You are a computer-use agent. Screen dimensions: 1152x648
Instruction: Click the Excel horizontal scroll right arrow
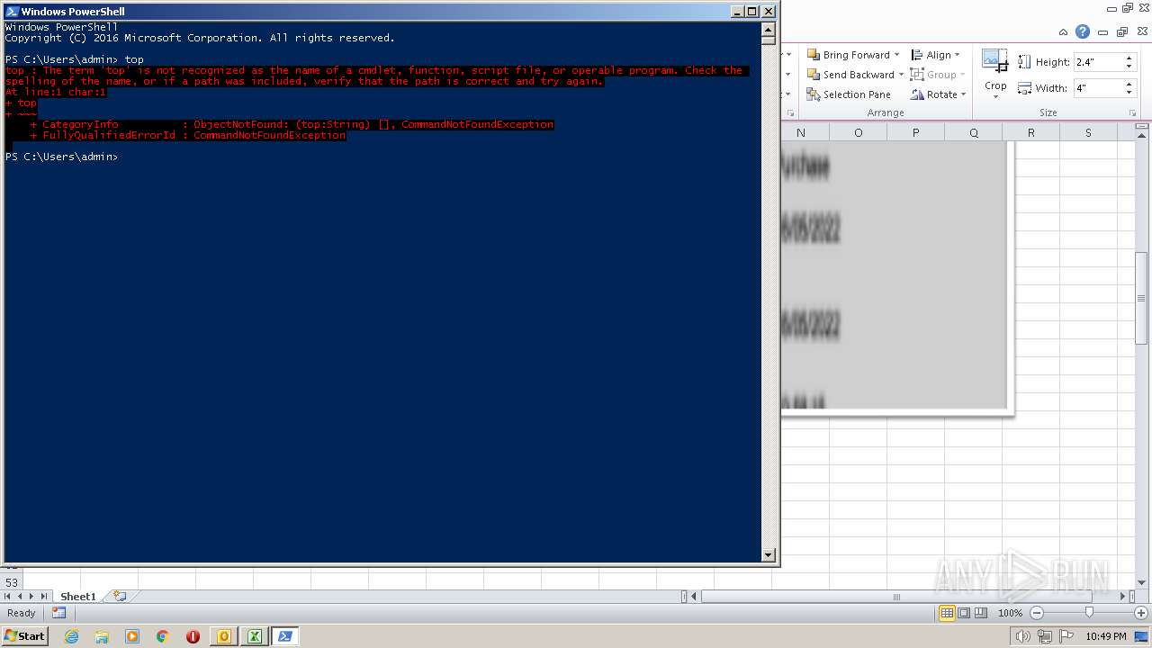(1123, 597)
